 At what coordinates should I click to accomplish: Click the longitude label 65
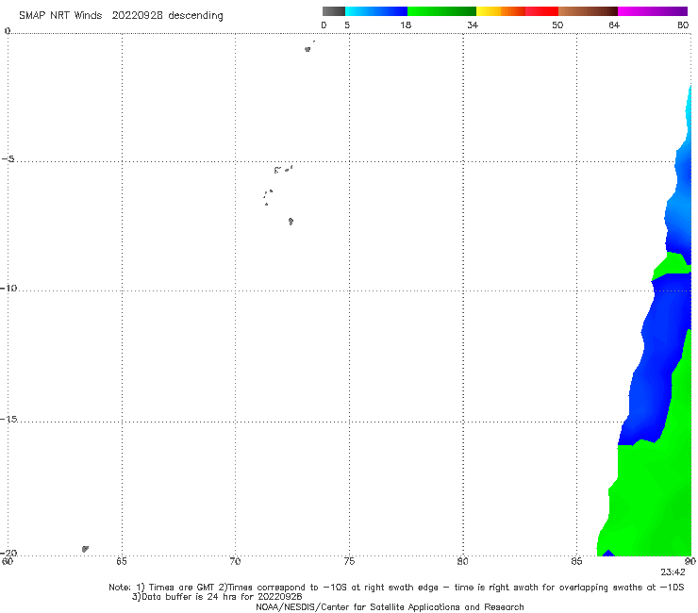coord(122,561)
